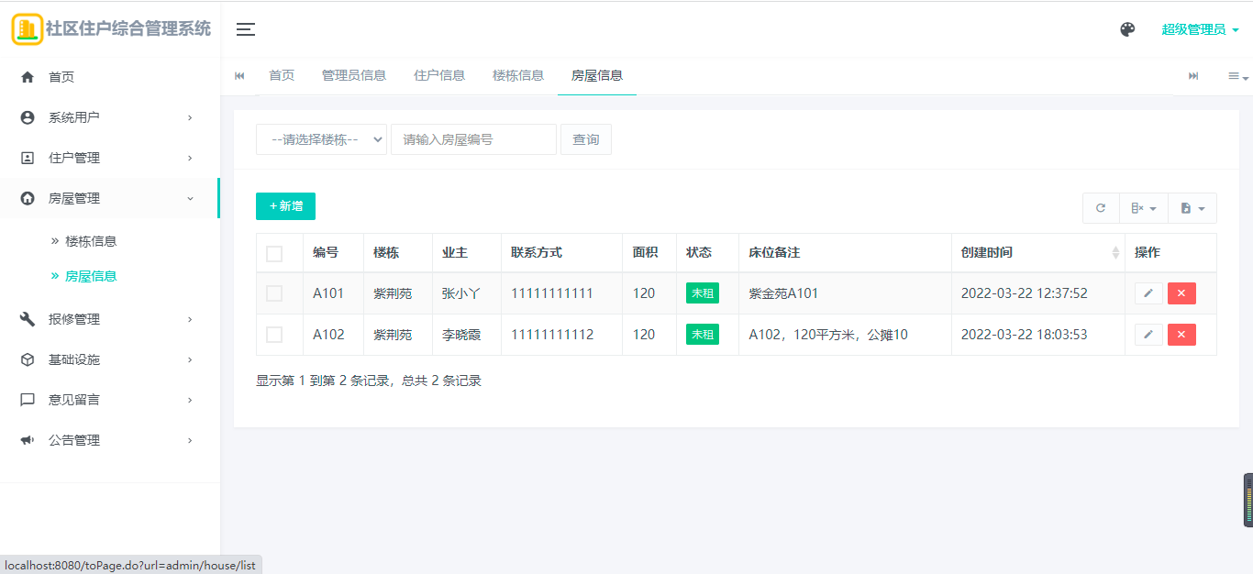Screen dimensions: 1253x574
Task: Click the community system logo icon
Action: coord(27,29)
